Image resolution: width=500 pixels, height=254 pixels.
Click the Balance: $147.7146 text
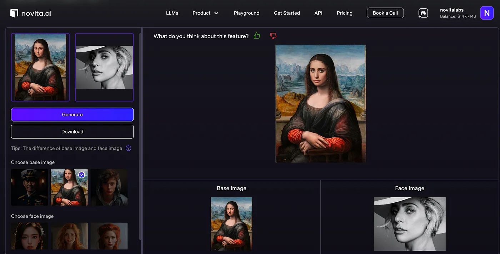coord(458,16)
